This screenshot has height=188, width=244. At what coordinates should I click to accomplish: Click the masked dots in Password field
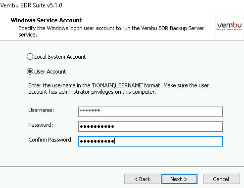[97, 126]
